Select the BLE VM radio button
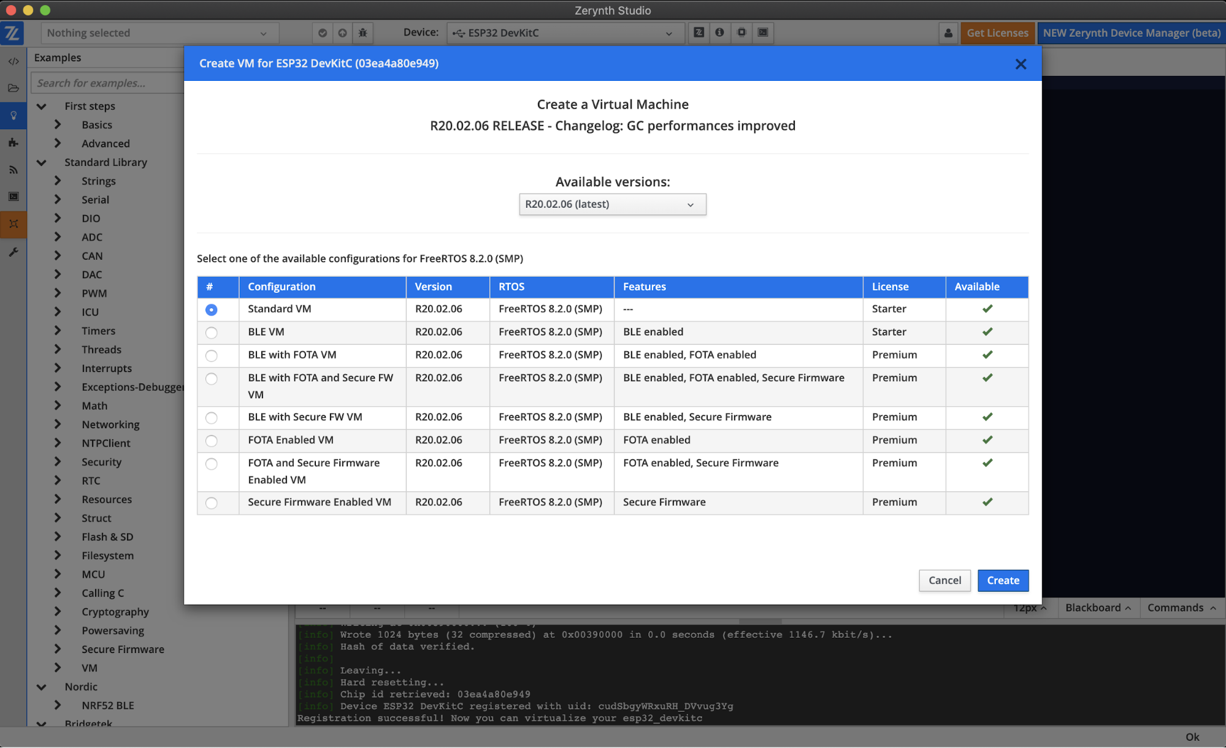This screenshot has height=748, width=1226. [212, 333]
